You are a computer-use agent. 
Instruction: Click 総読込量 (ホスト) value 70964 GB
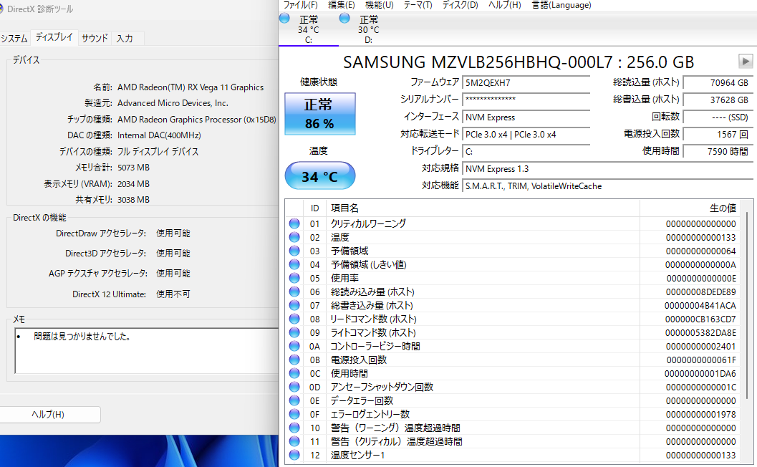(718, 82)
